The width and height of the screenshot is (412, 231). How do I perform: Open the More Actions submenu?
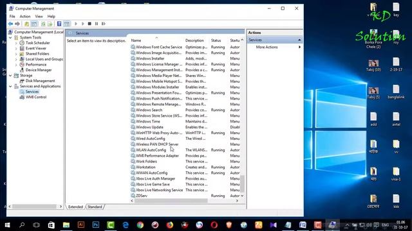[x=267, y=47]
